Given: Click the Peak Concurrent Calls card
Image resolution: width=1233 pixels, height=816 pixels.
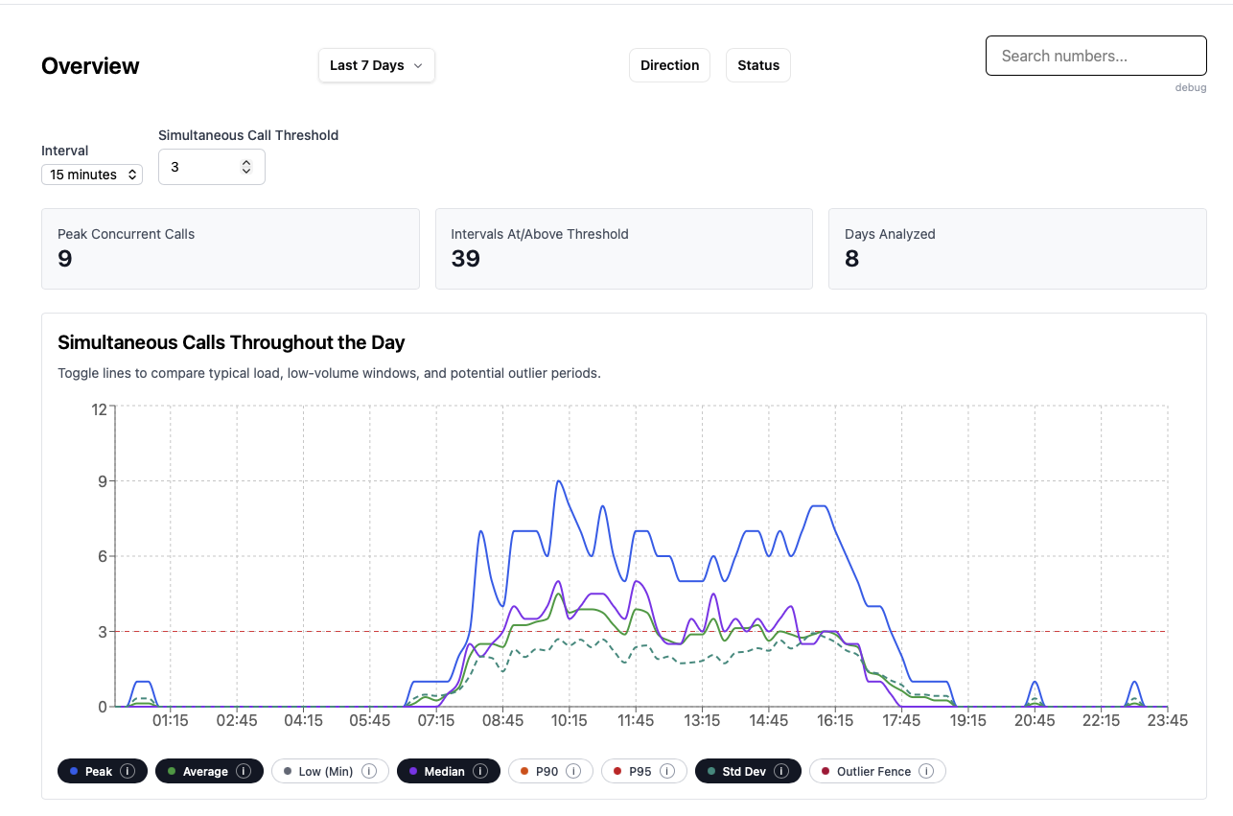Looking at the screenshot, I should click(x=230, y=248).
